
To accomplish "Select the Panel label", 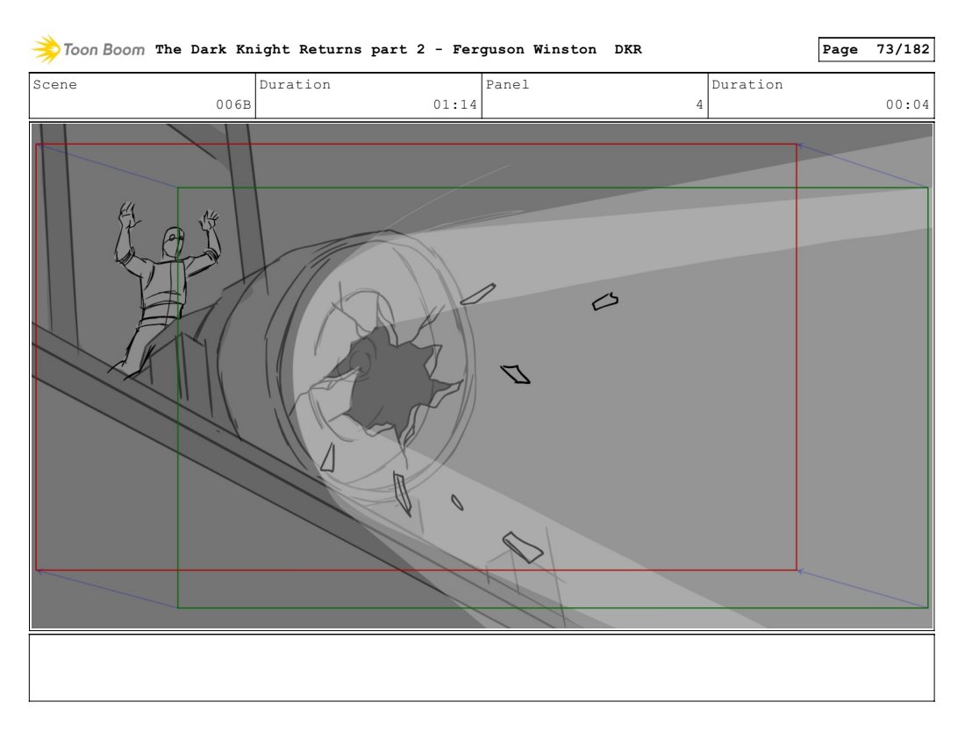I will click(x=507, y=84).
